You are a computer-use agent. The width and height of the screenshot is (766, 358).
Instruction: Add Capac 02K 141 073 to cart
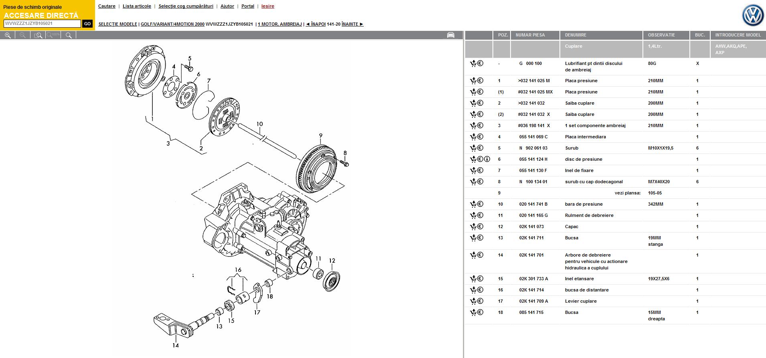[473, 227]
